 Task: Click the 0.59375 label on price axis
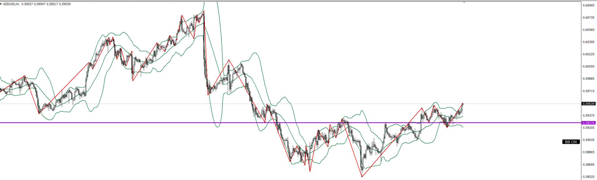[x=589, y=116]
